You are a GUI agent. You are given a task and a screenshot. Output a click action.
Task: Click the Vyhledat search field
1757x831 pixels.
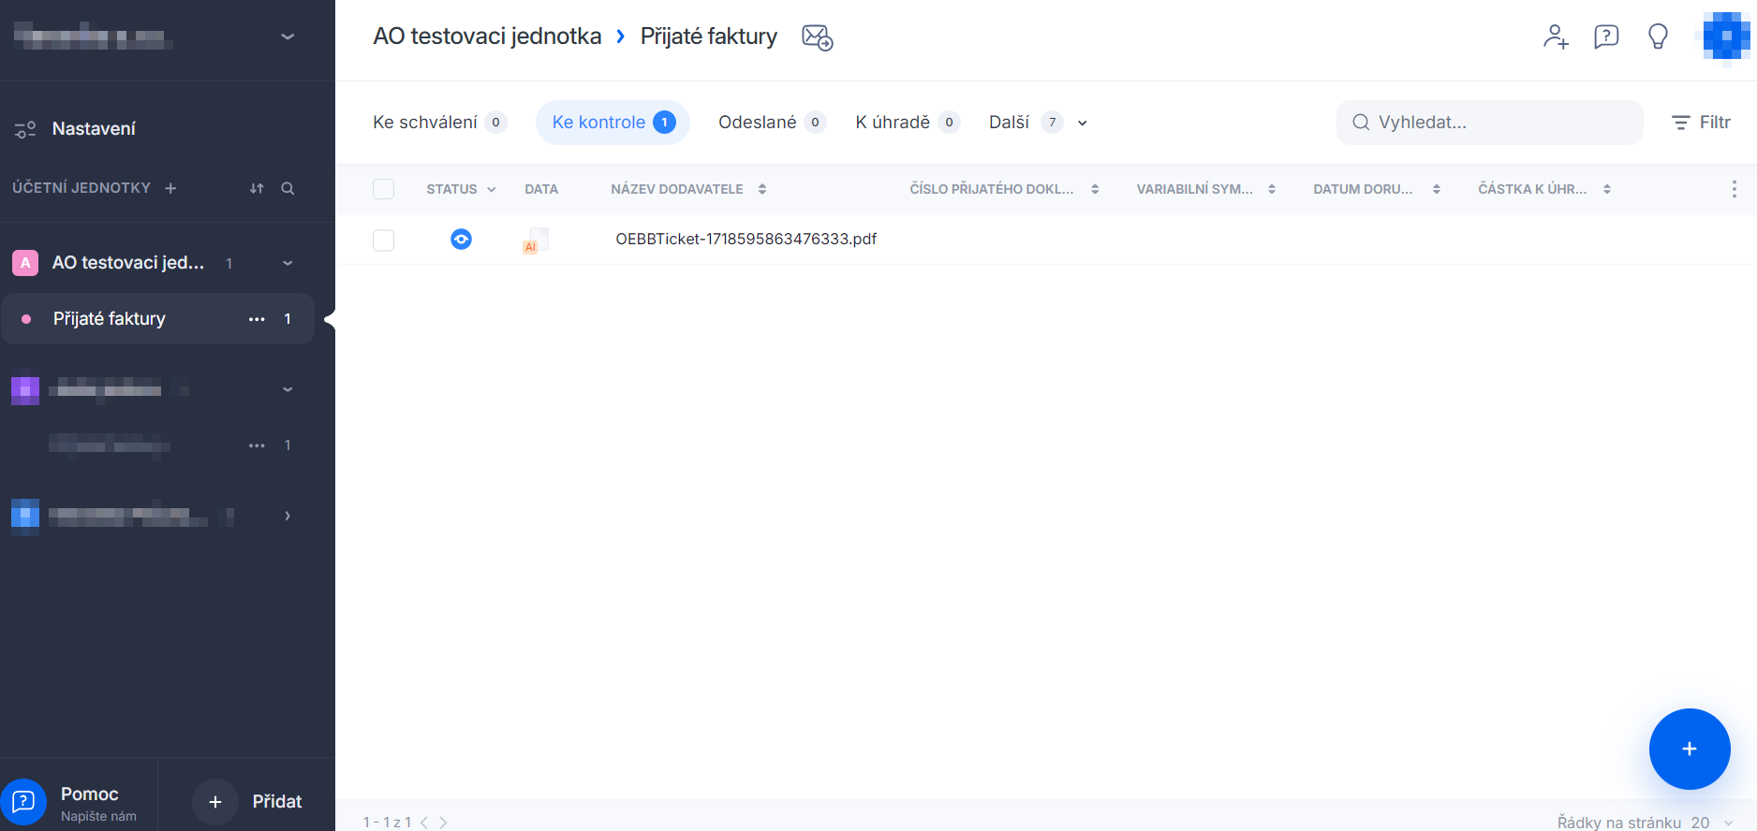coord(1489,123)
